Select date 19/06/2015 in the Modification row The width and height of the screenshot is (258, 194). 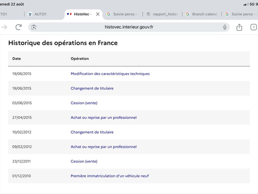tap(22, 74)
